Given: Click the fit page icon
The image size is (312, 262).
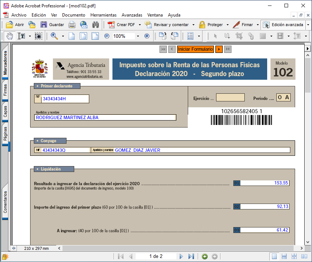Looking at the screenshot, I should point(83,36).
